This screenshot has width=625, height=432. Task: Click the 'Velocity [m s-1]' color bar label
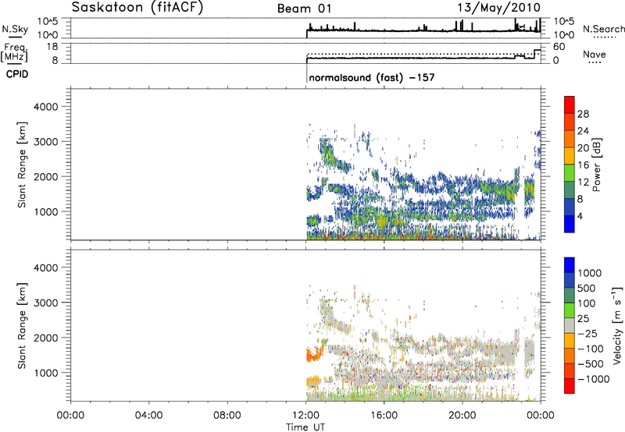click(x=617, y=325)
